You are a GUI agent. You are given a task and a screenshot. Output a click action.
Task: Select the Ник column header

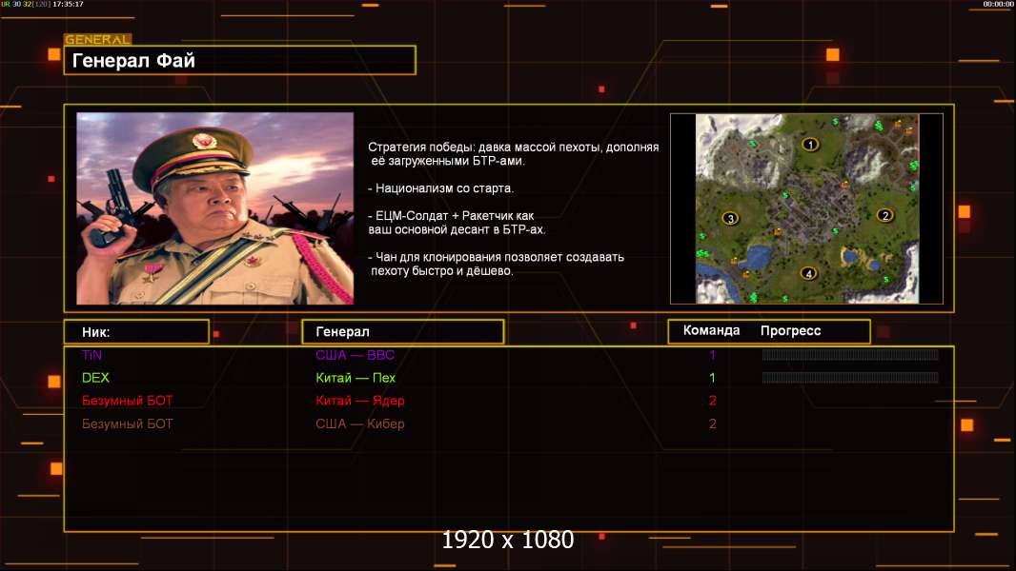point(136,332)
